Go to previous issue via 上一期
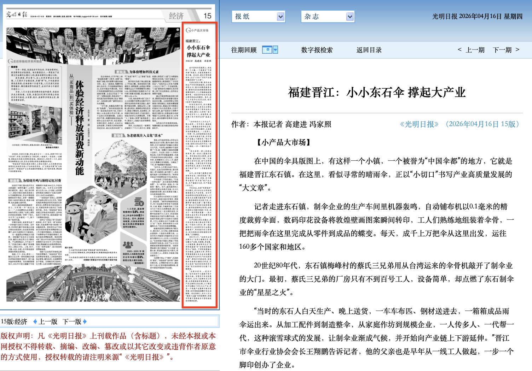532x371 pixels. [x=475, y=50]
